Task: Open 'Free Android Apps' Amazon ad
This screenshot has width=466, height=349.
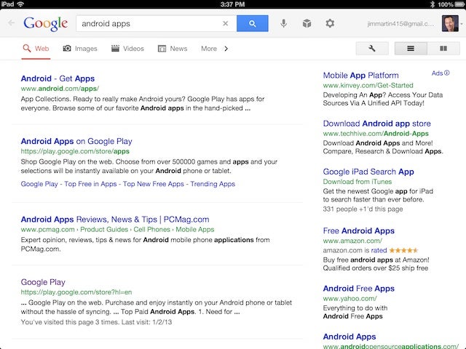Action: point(359,230)
